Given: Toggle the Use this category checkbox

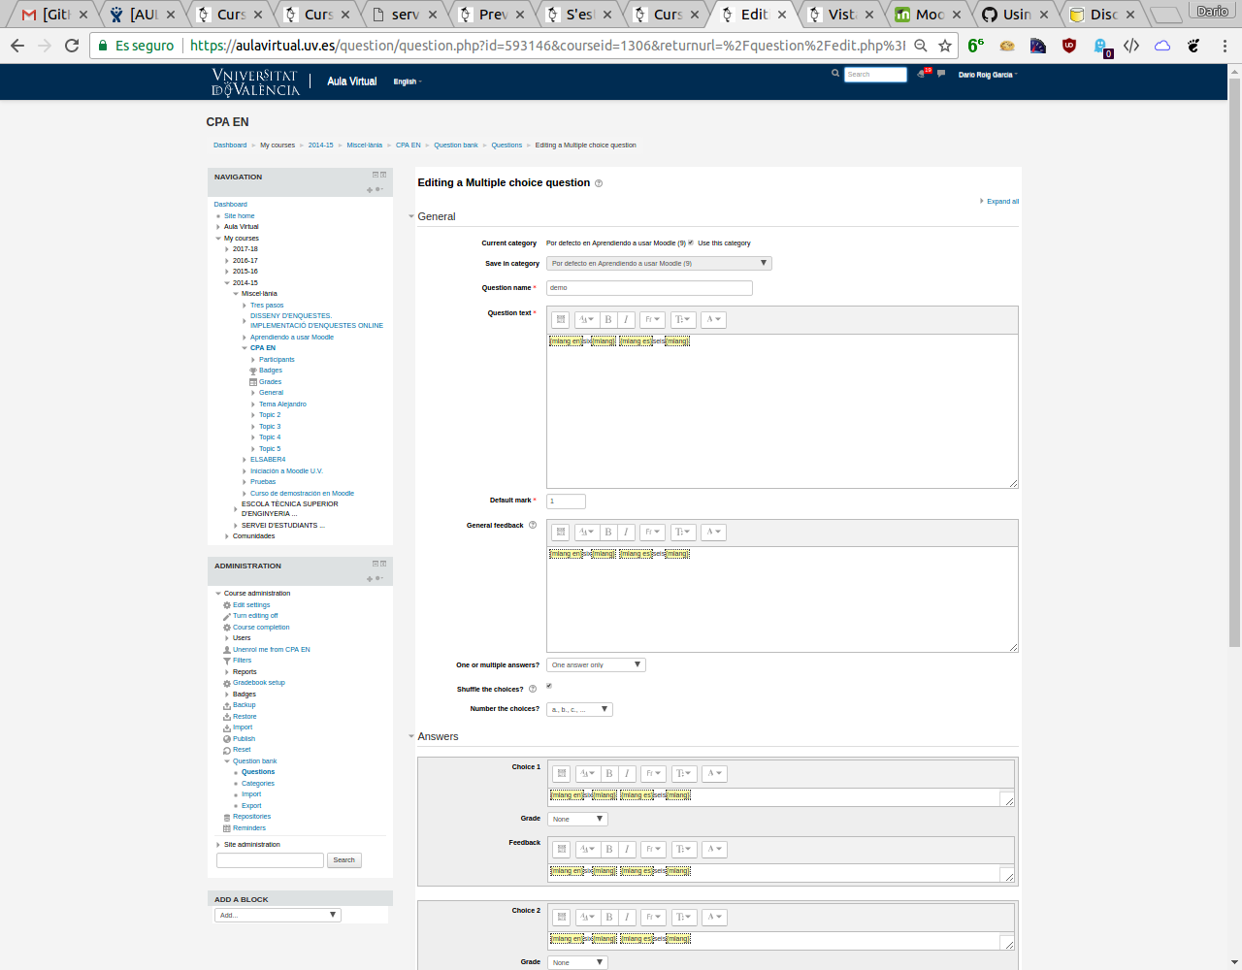Looking at the screenshot, I should click(691, 242).
